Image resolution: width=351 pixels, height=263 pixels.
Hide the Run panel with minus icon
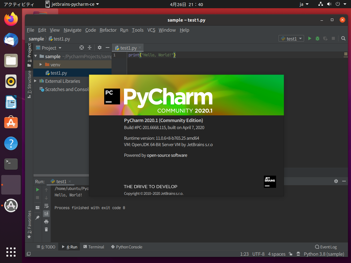point(344,181)
